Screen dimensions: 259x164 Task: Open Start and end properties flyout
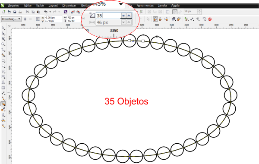pos(192,19)
